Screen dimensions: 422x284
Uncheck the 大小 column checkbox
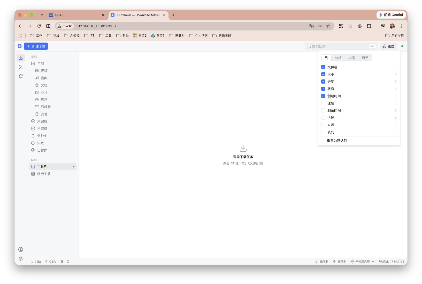[323, 74]
